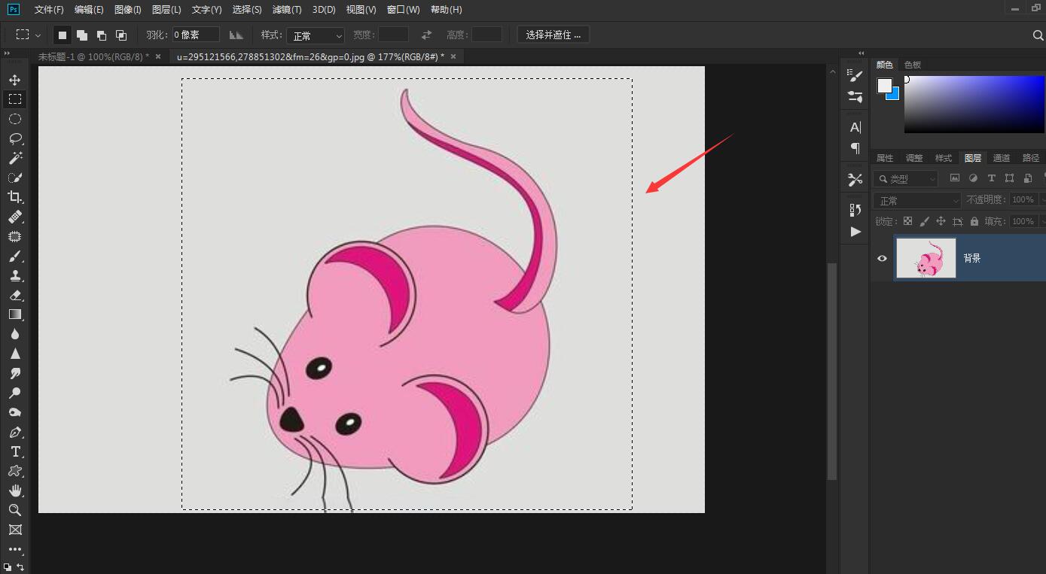The height and width of the screenshot is (574, 1046).
Task: Pick the Magic Wand tool
Action: (15, 158)
